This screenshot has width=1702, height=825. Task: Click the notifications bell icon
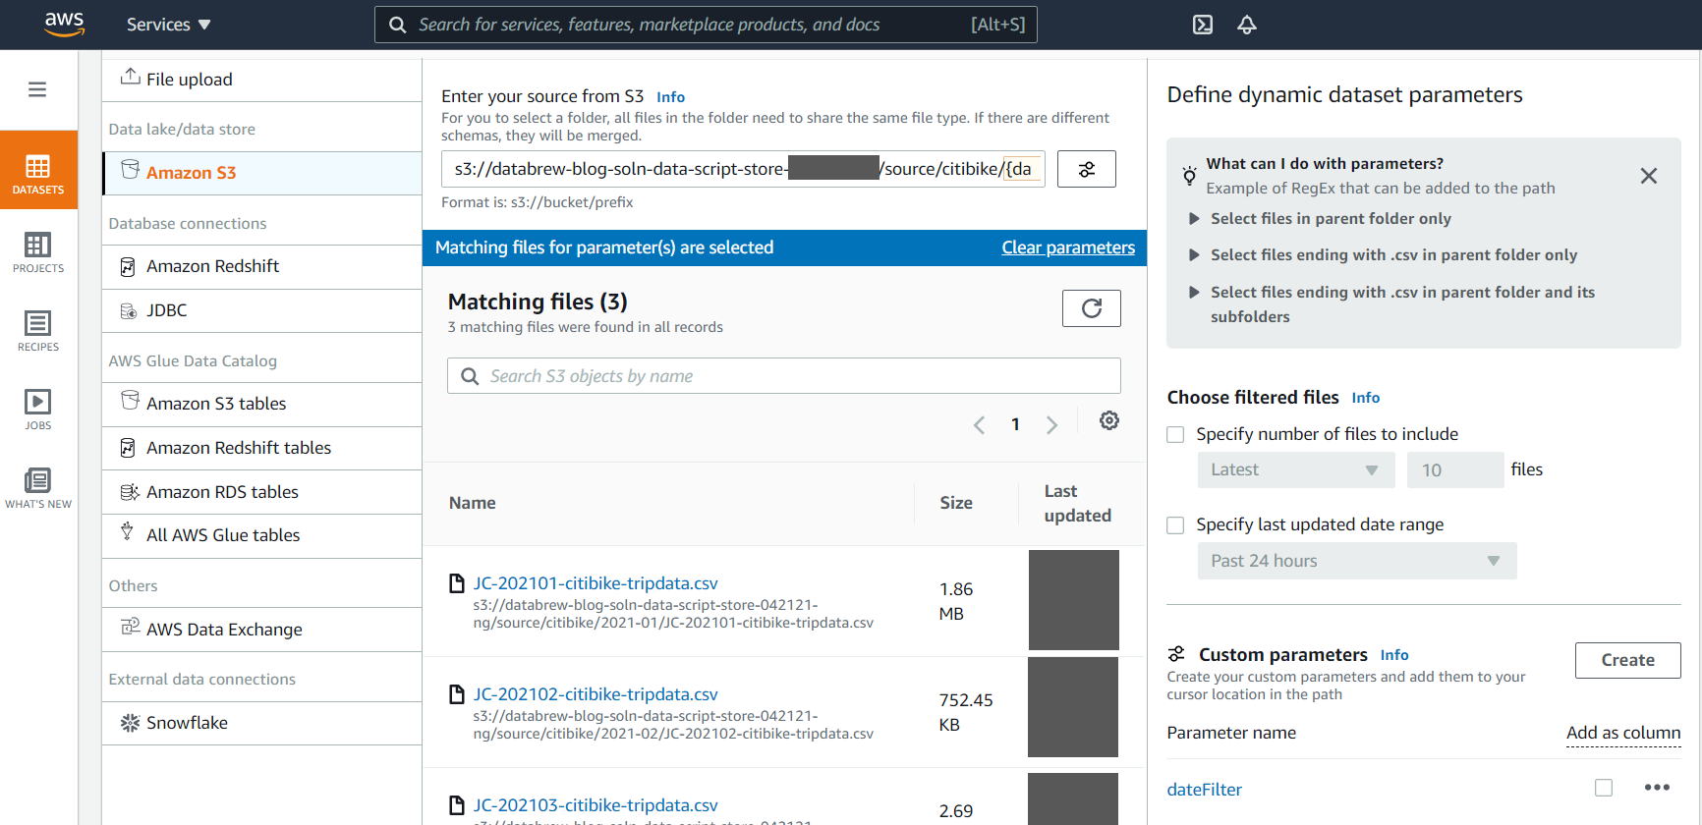[x=1246, y=25]
